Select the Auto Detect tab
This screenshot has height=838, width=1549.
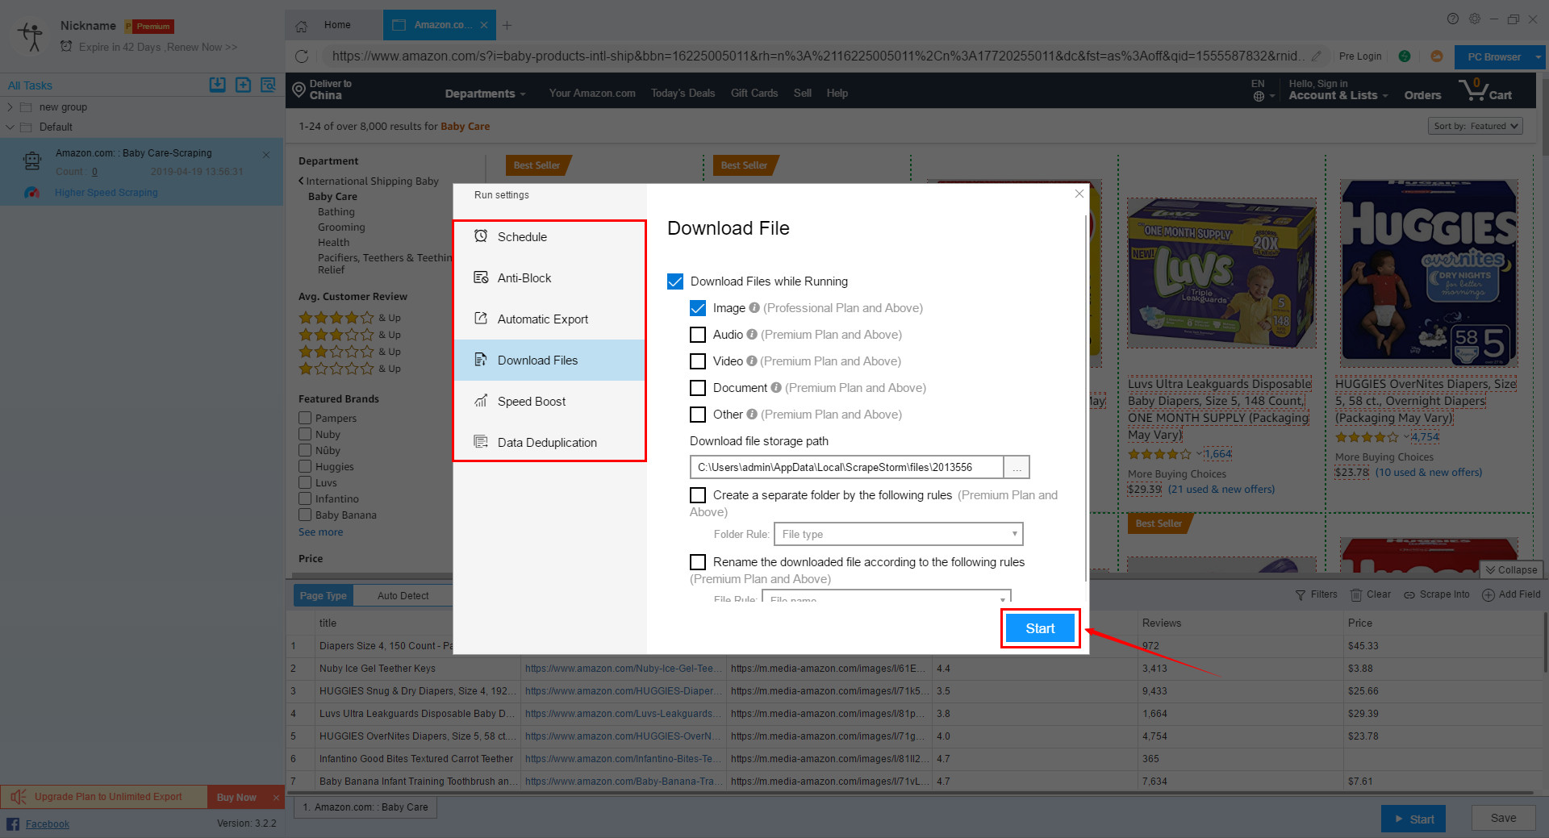click(x=403, y=595)
